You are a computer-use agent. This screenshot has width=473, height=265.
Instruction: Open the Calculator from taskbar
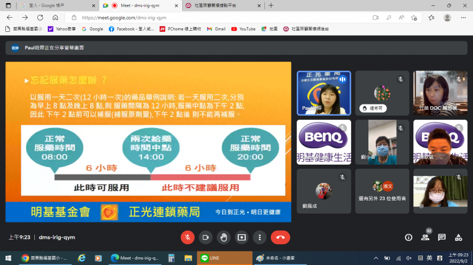click(171, 258)
